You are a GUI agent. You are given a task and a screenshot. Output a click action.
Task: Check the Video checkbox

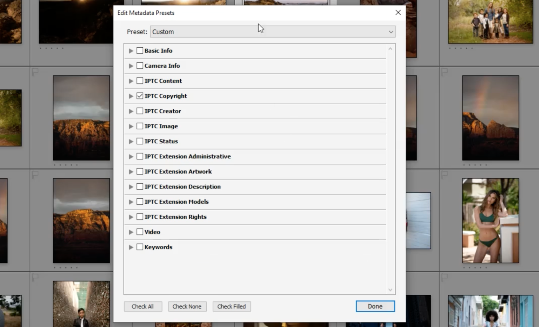140,231
